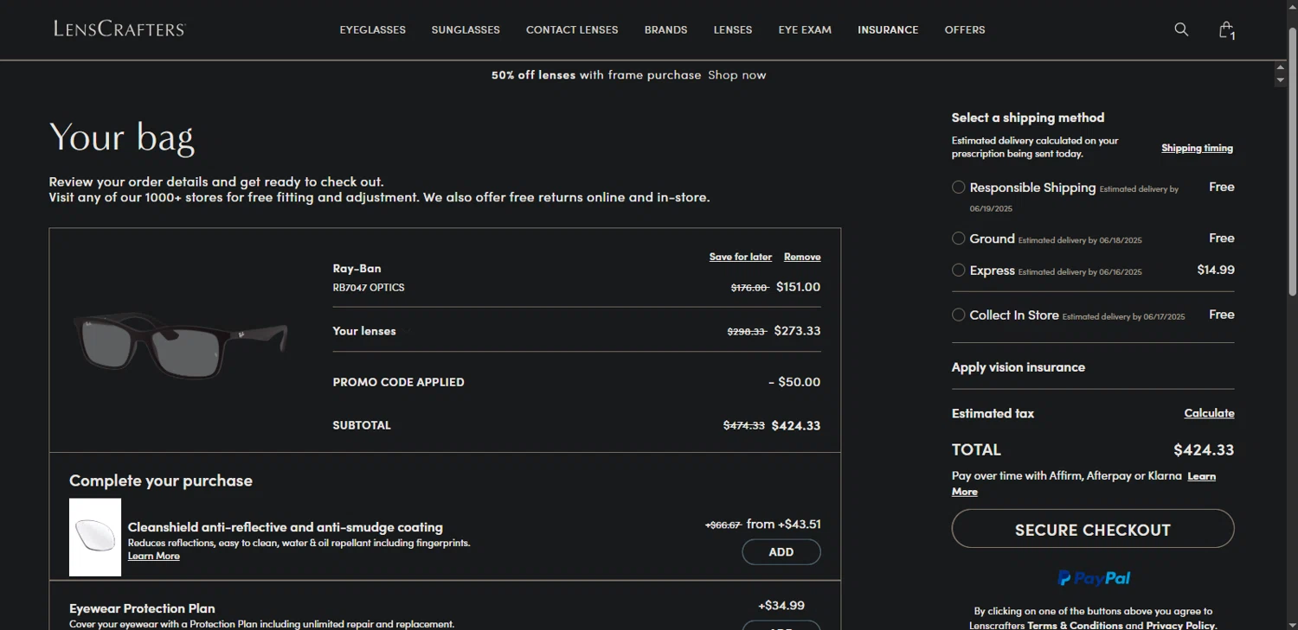This screenshot has width=1298, height=630.
Task: Click the Your bag heading
Action: (x=121, y=137)
